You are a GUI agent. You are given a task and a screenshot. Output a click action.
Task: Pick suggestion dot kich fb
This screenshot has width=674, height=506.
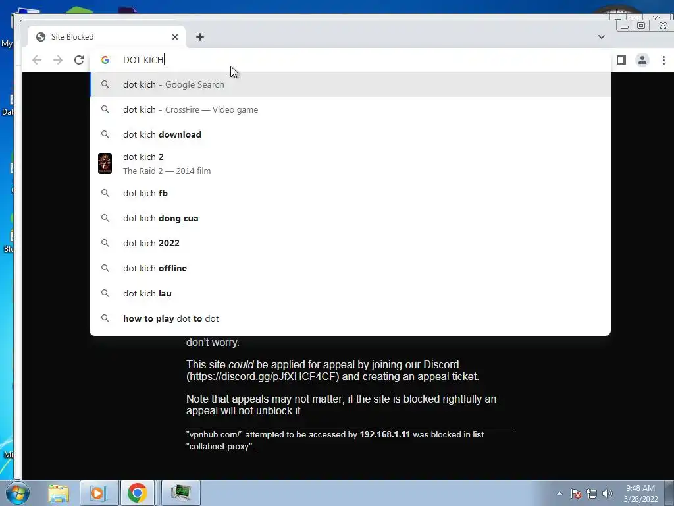click(350, 193)
